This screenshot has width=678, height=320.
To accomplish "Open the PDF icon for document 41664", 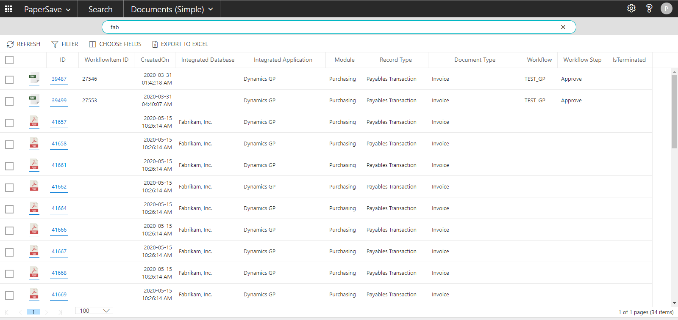I will pos(34,208).
